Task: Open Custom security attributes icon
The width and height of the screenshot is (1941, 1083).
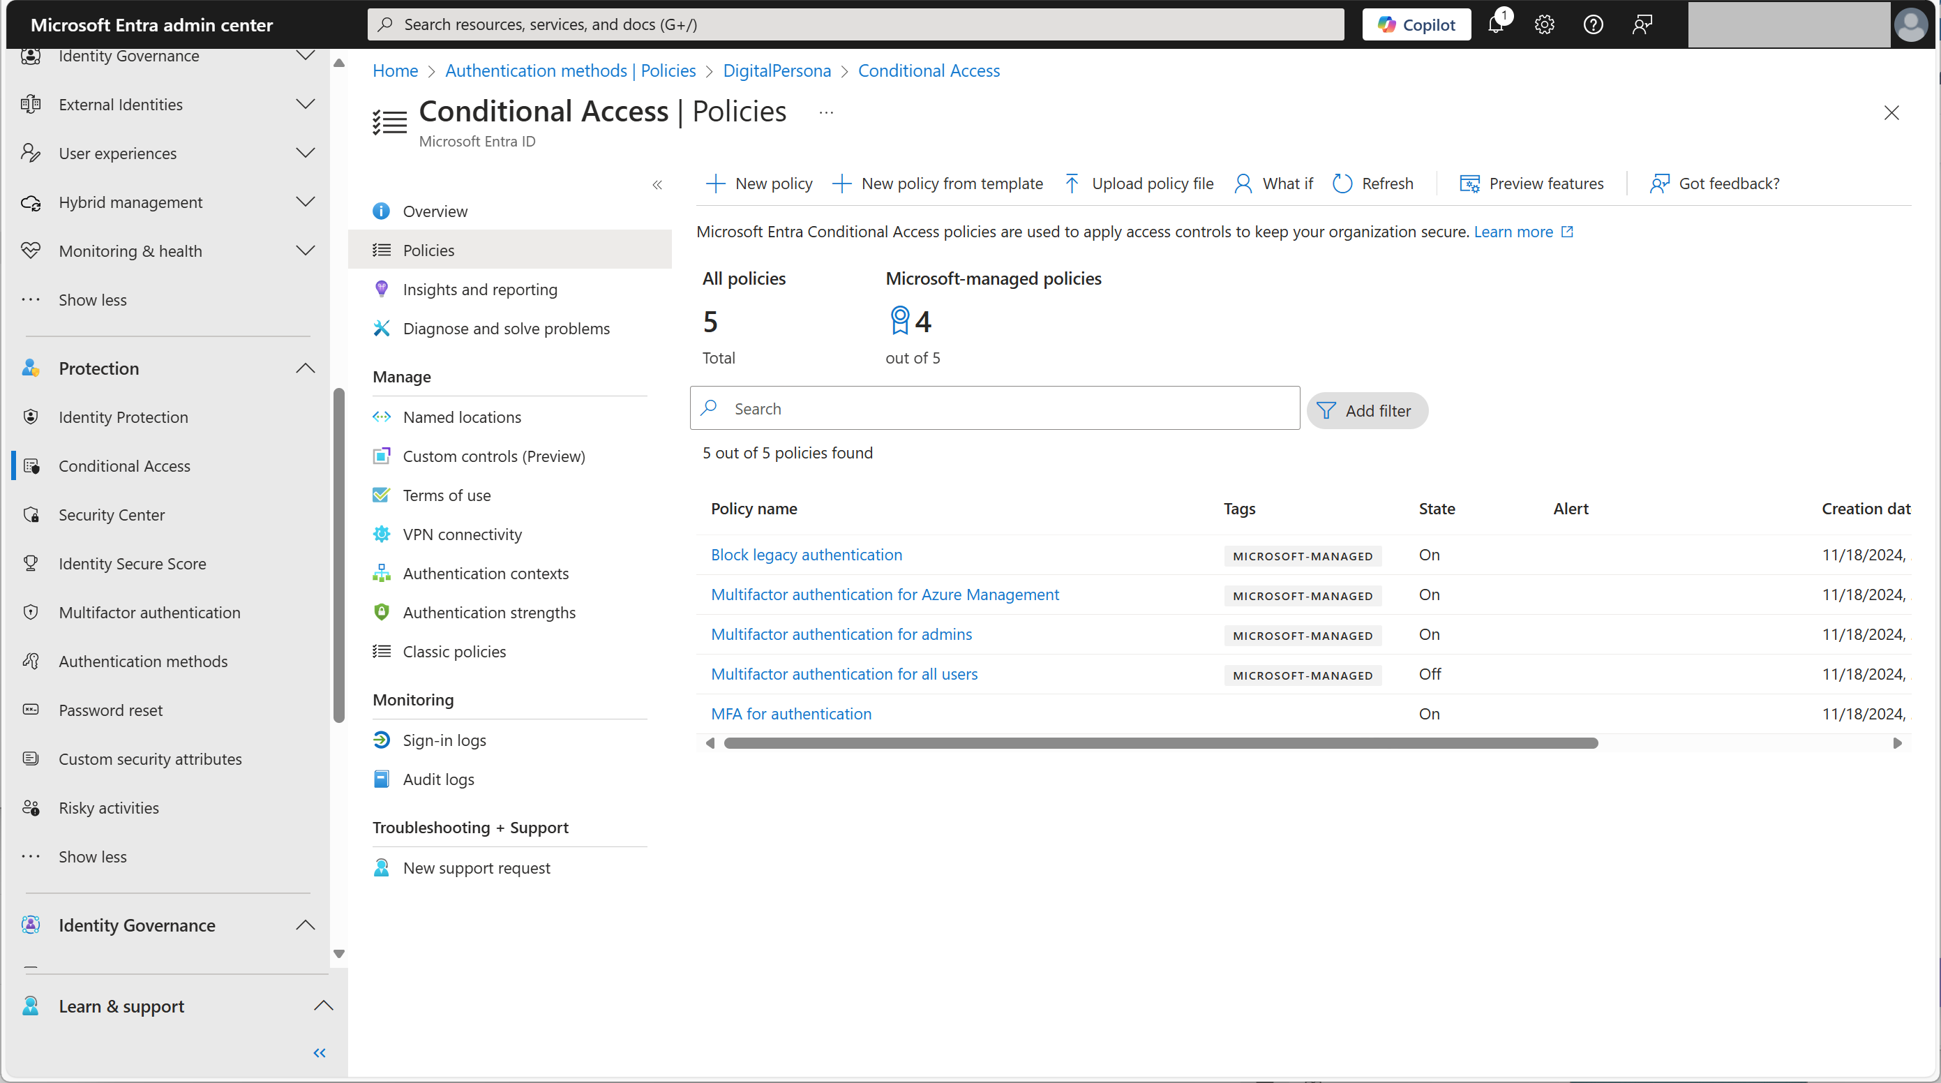Action: (31, 759)
